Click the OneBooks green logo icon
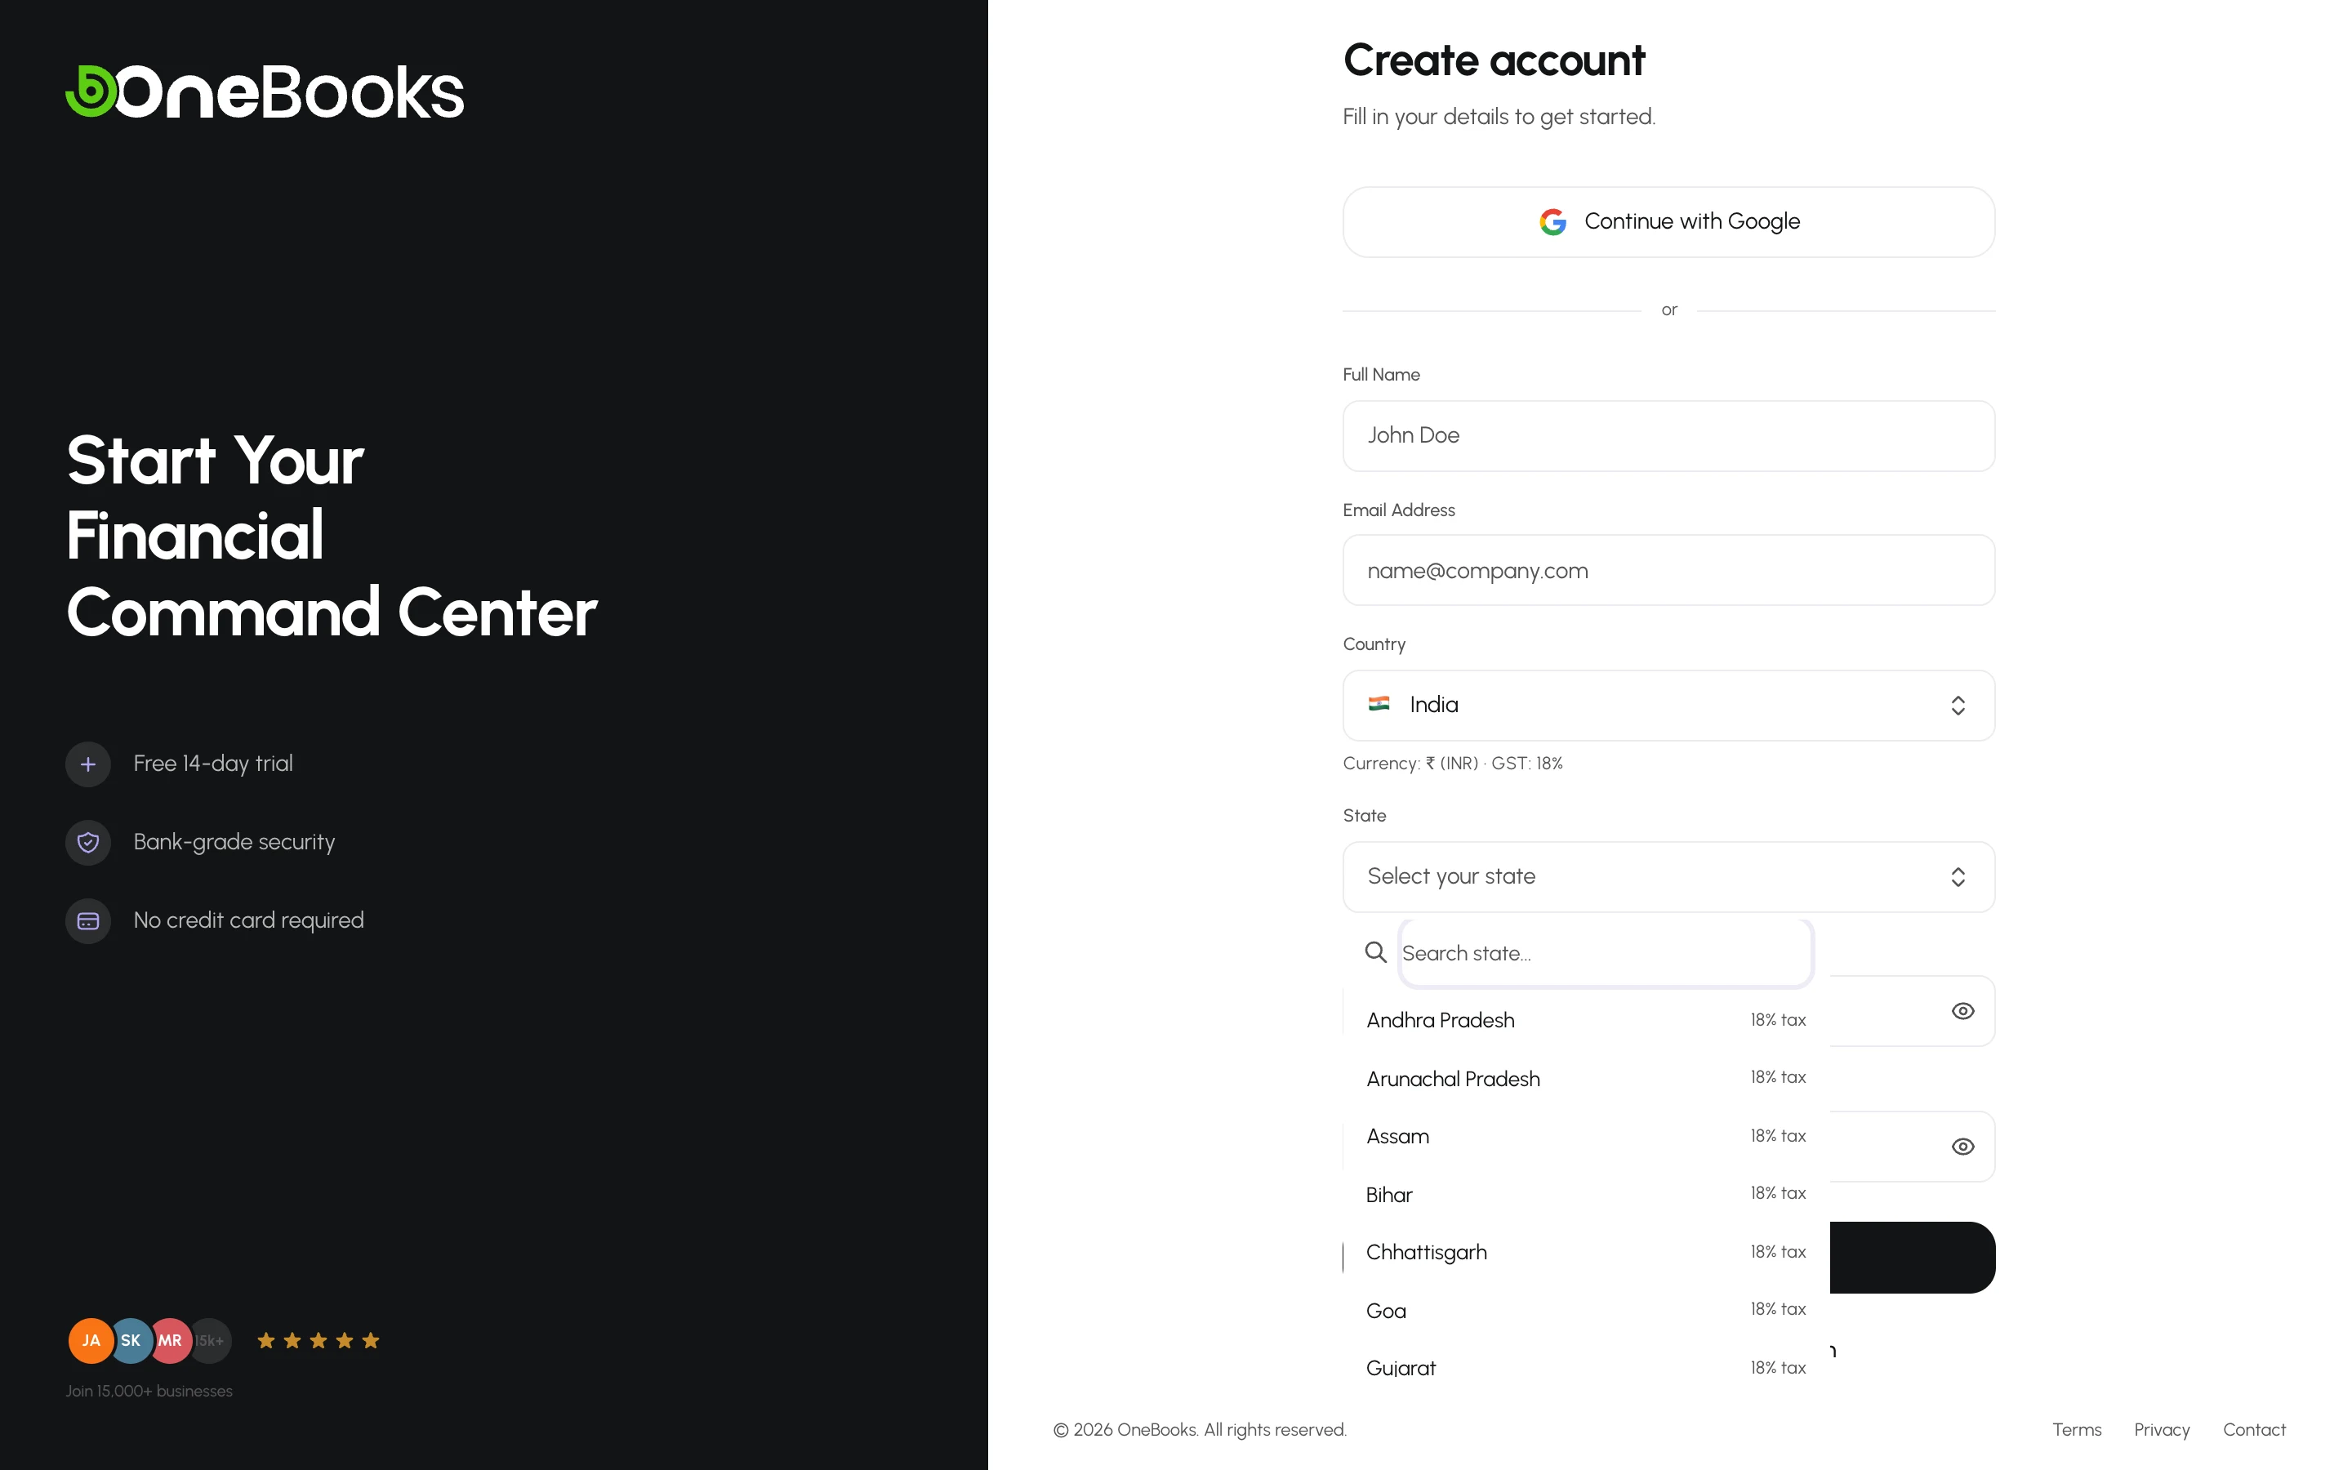Image resolution: width=2352 pixels, height=1470 pixels. (x=91, y=91)
